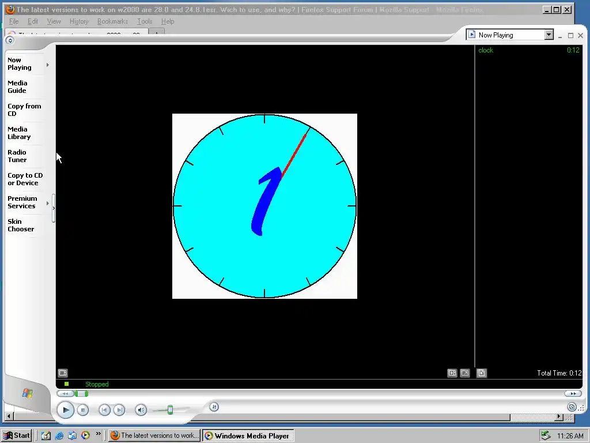Image resolution: width=590 pixels, height=443 pixels.
Task: Click the Stop playback button
Action: [x=83, y=410]
